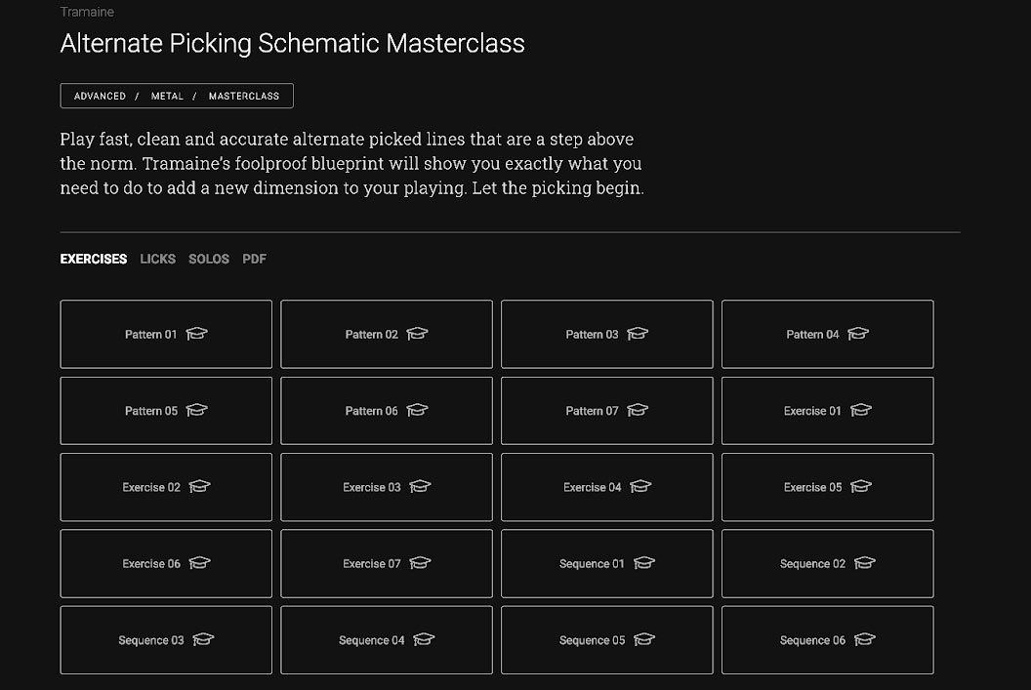The image size is (1031, 690).
Task: Click the MASTERCLASS tag
Action: click(x=244, y=96)
